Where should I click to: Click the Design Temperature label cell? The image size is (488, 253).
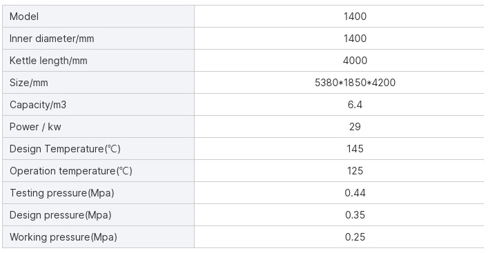[x=98, y=149]
